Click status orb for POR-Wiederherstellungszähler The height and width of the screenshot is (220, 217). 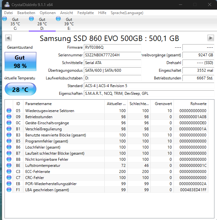coord(9,183)
